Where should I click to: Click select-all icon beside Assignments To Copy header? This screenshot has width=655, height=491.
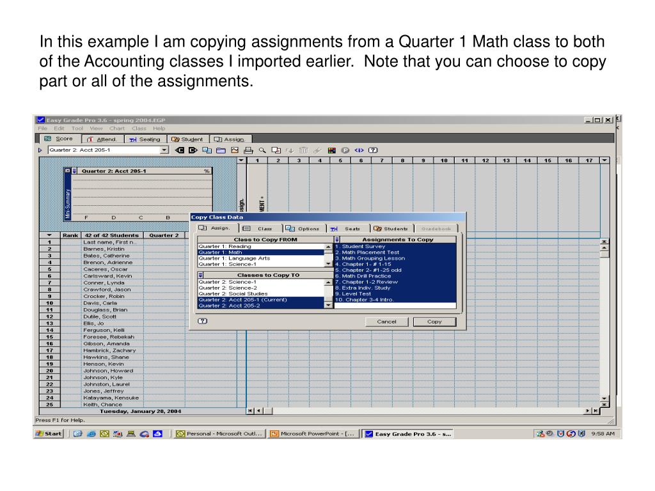tap(337, 240)
